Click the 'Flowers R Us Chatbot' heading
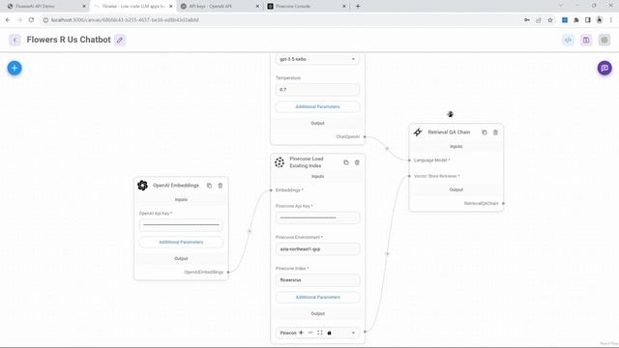This screenshot has height=348, width=619. click(x=69, y=40)
